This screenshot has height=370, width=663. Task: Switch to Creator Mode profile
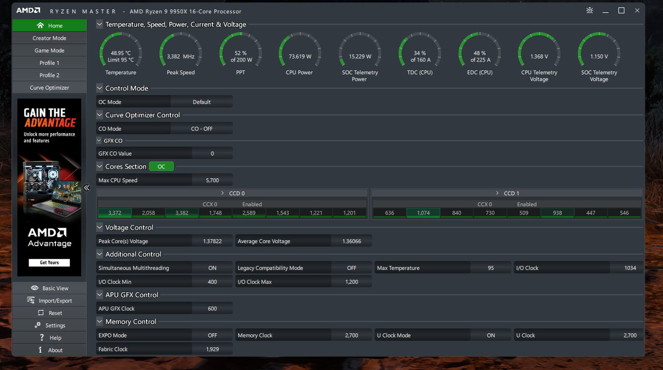click(x=49, y=38)
